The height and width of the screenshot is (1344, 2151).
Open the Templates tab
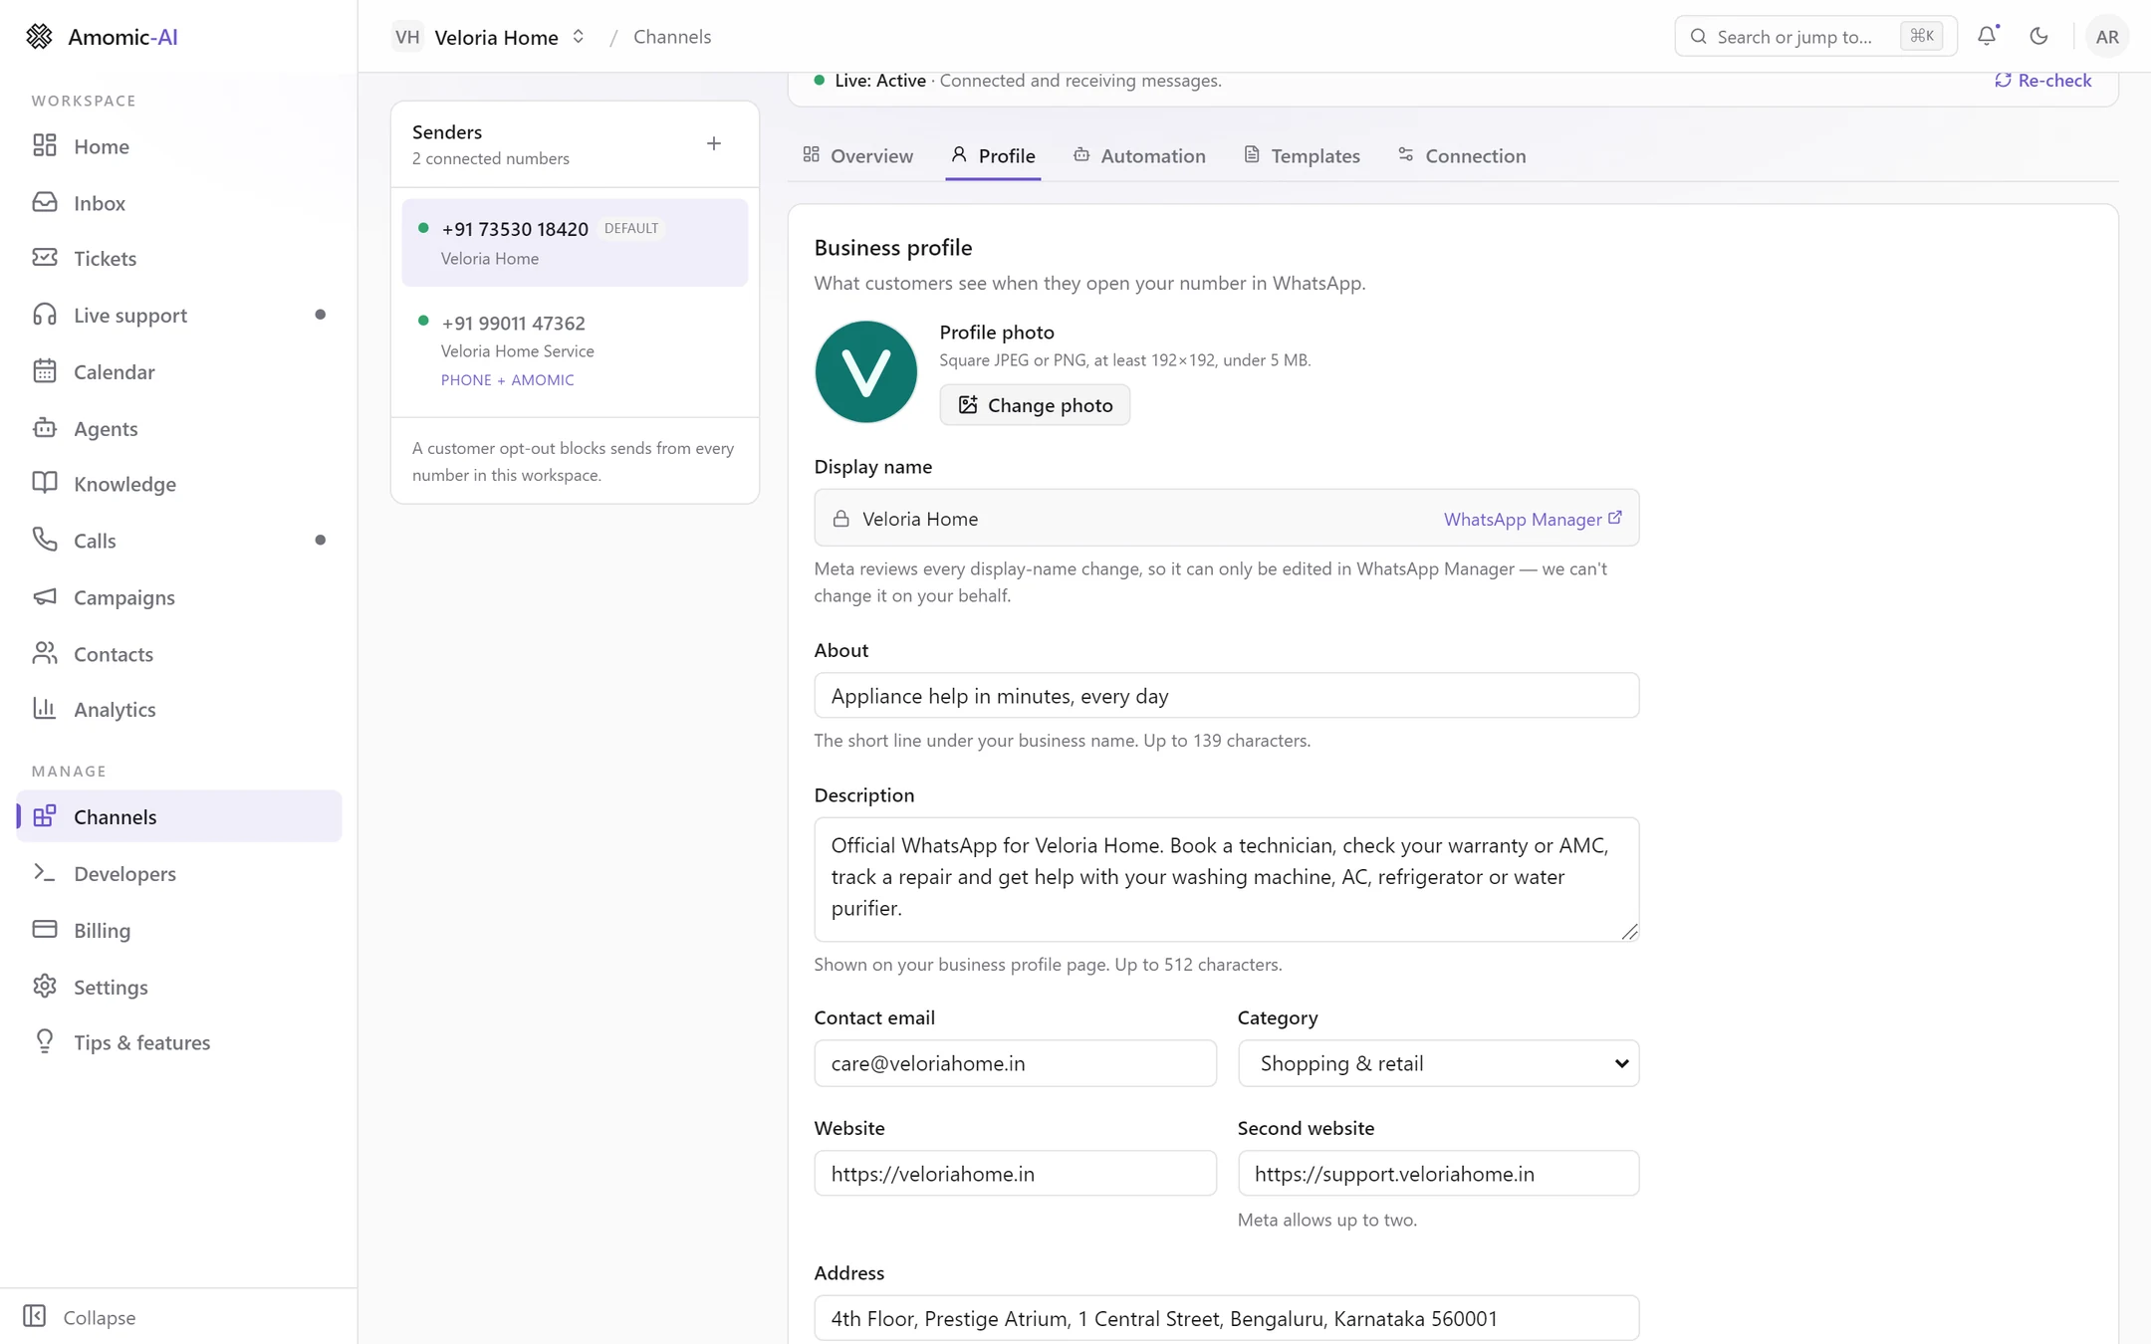point(1302,155)
